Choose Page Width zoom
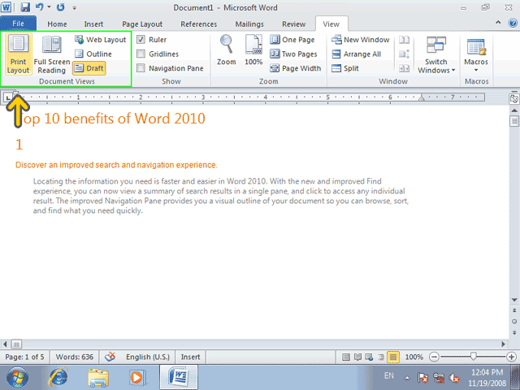 click(x=296, y=68)
